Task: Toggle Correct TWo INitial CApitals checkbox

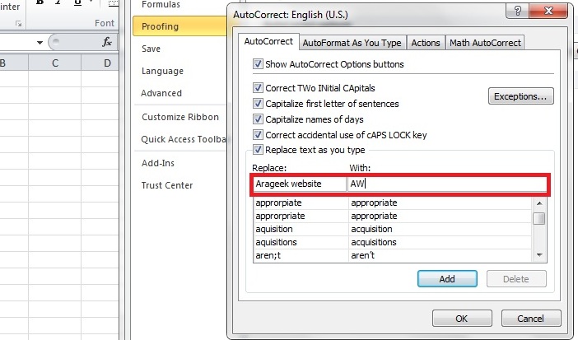Action: tap(258, 87)
